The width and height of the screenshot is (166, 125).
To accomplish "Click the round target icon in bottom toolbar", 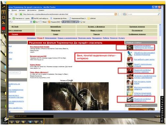I will [36, 122].
